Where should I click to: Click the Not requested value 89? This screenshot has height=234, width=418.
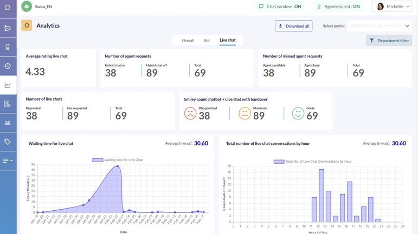[73, 116]
